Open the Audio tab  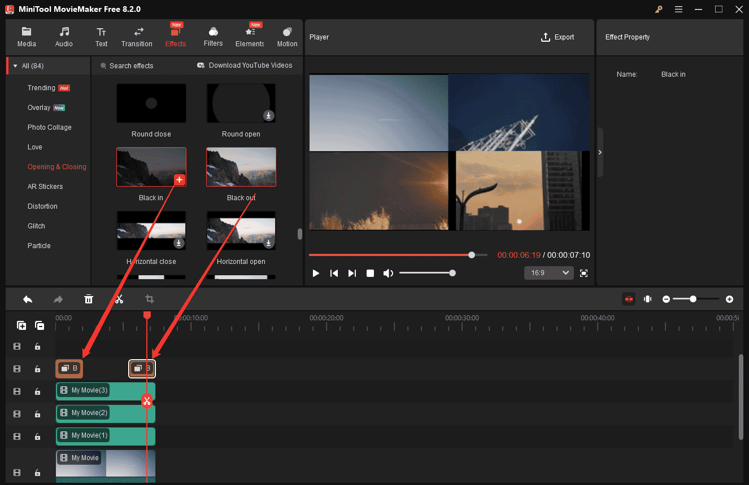pyautogui.click(x=64, y=37)
